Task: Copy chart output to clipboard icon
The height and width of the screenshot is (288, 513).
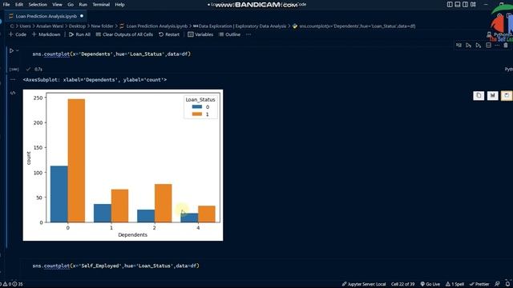Action: 479,95
